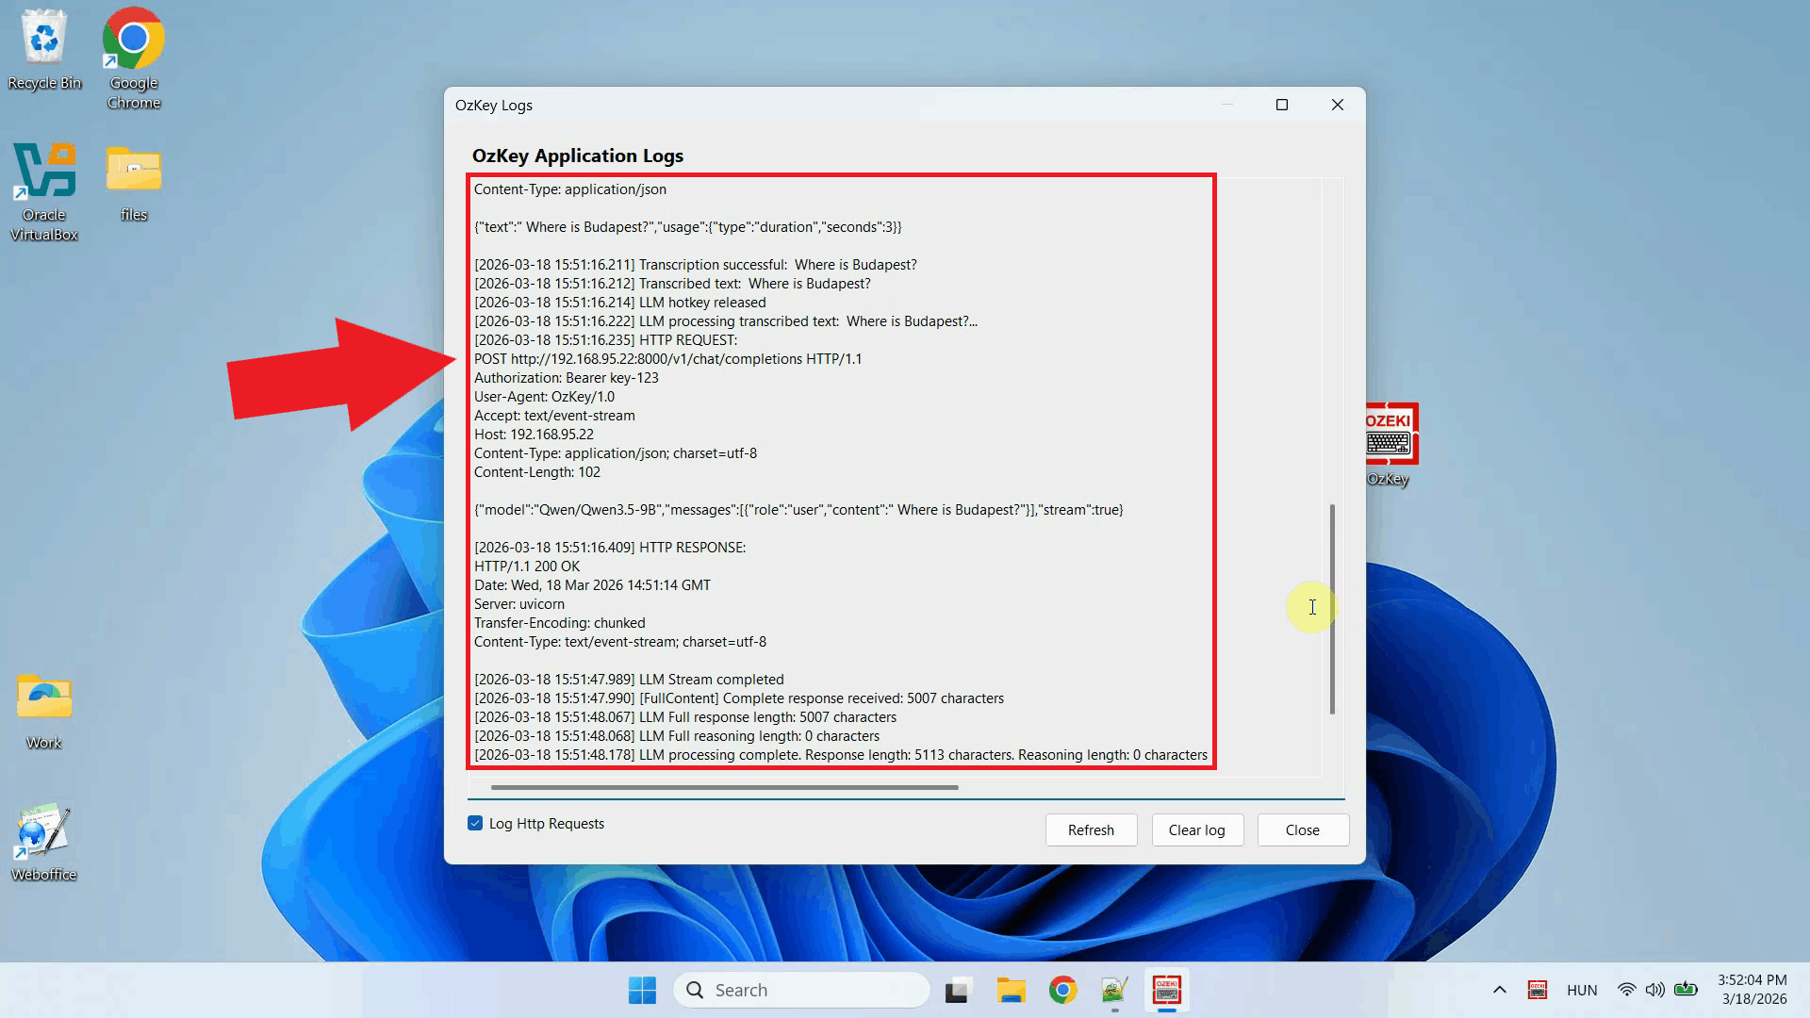Screen dimensions: 1810x1018
Task: Expand the hidden system tray icons chevron
Action: pos(1499,990)
